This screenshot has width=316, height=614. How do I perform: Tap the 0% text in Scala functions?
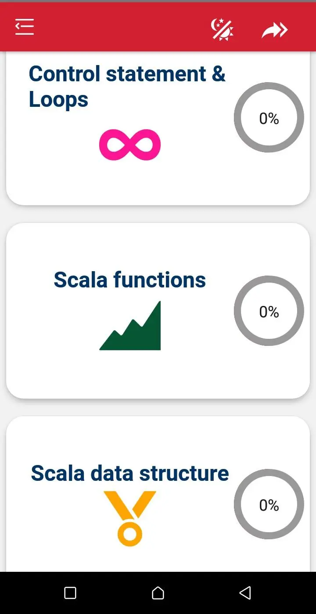coord(269,312)
